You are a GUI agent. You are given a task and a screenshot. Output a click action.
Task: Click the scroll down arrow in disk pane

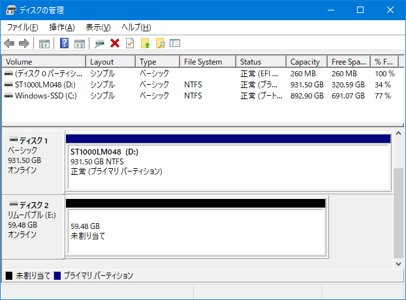398,264
